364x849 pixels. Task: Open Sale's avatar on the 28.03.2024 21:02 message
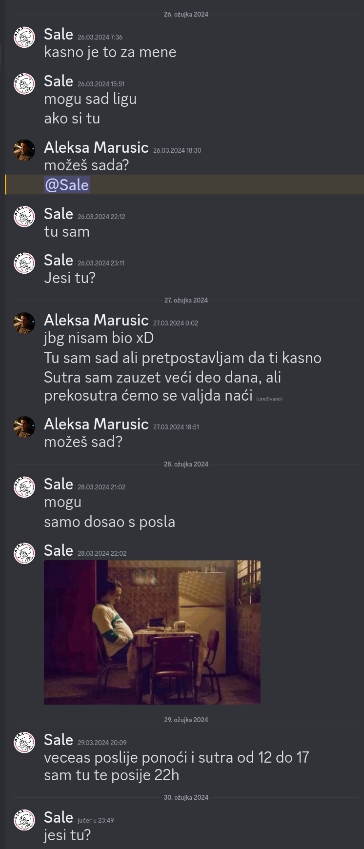point(24,487)
